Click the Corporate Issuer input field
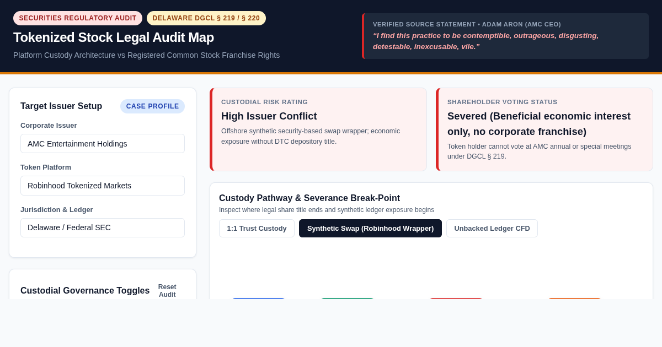This screenshot has height=347, width=662. (103, 144)
